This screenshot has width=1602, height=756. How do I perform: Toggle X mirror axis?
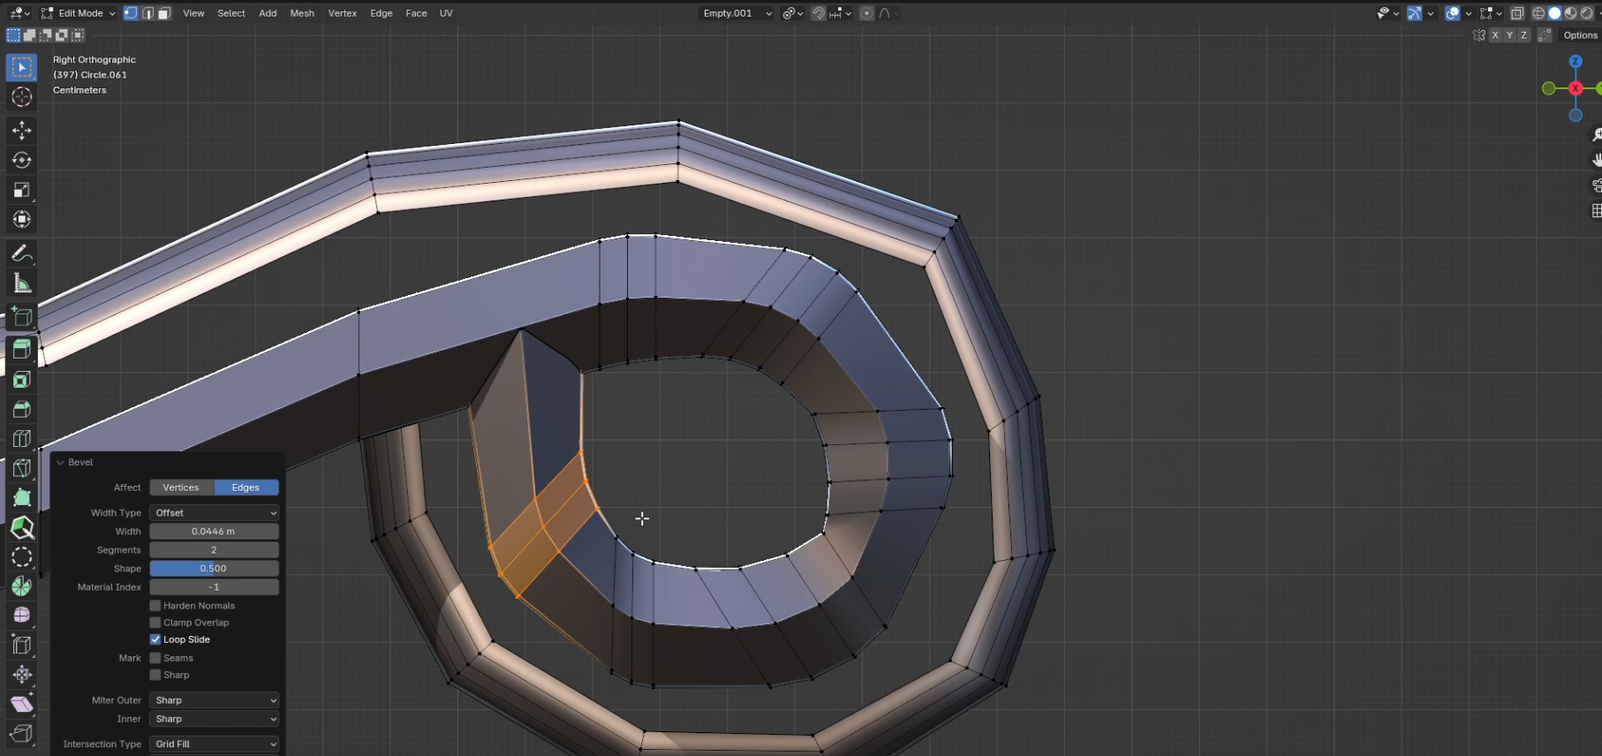point(1494,35)
